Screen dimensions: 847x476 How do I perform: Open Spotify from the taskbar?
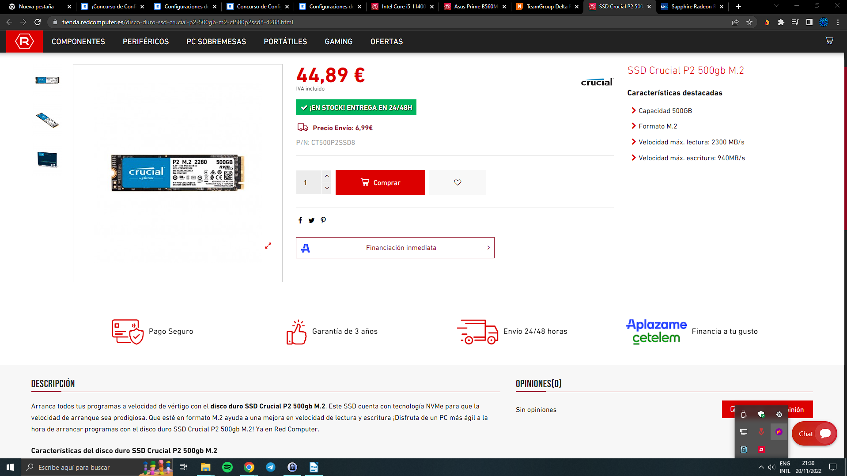227,467
